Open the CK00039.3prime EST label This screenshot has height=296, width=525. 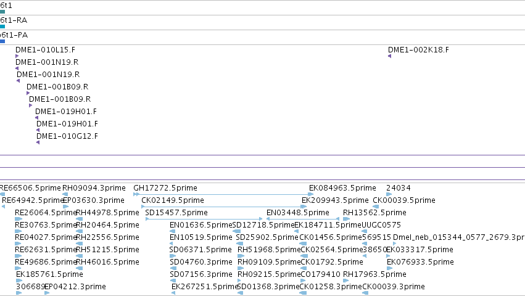394,287
